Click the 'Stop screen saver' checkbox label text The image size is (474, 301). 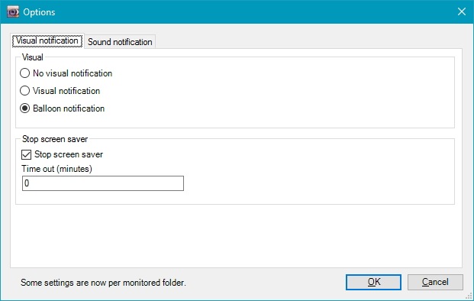(69, 154)
